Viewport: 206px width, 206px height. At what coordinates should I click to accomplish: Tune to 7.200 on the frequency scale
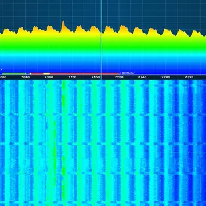point(119,77)
